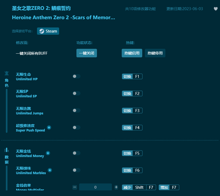Click 热键停用 to disable hotkeys
This screenshot has width=220, height=196.
(x=155, y=53)
